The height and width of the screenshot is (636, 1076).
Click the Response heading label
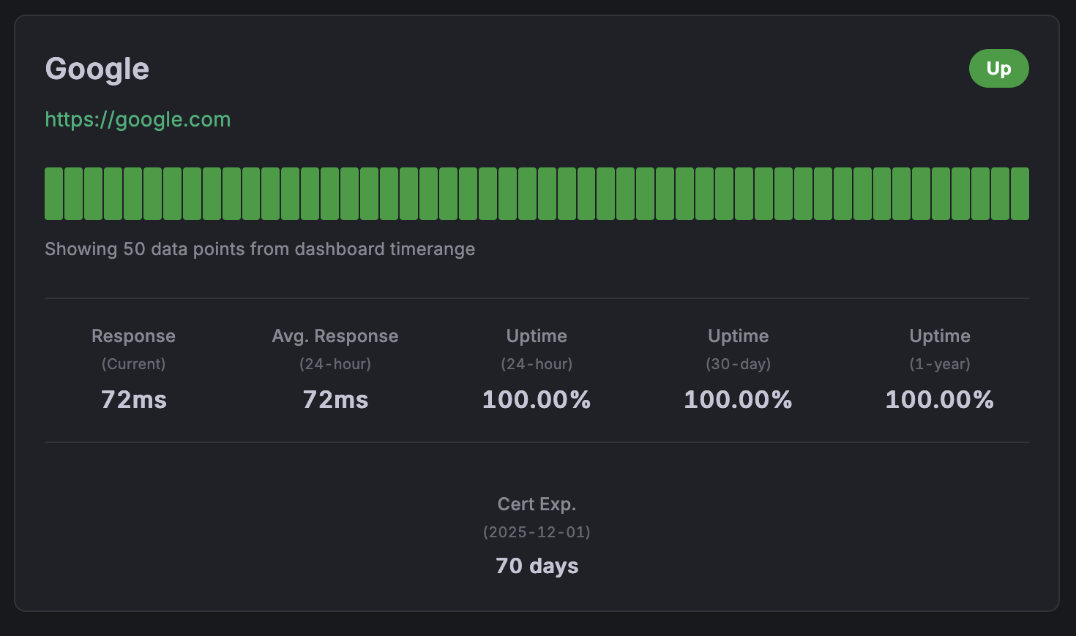click(x=133, y=336)
